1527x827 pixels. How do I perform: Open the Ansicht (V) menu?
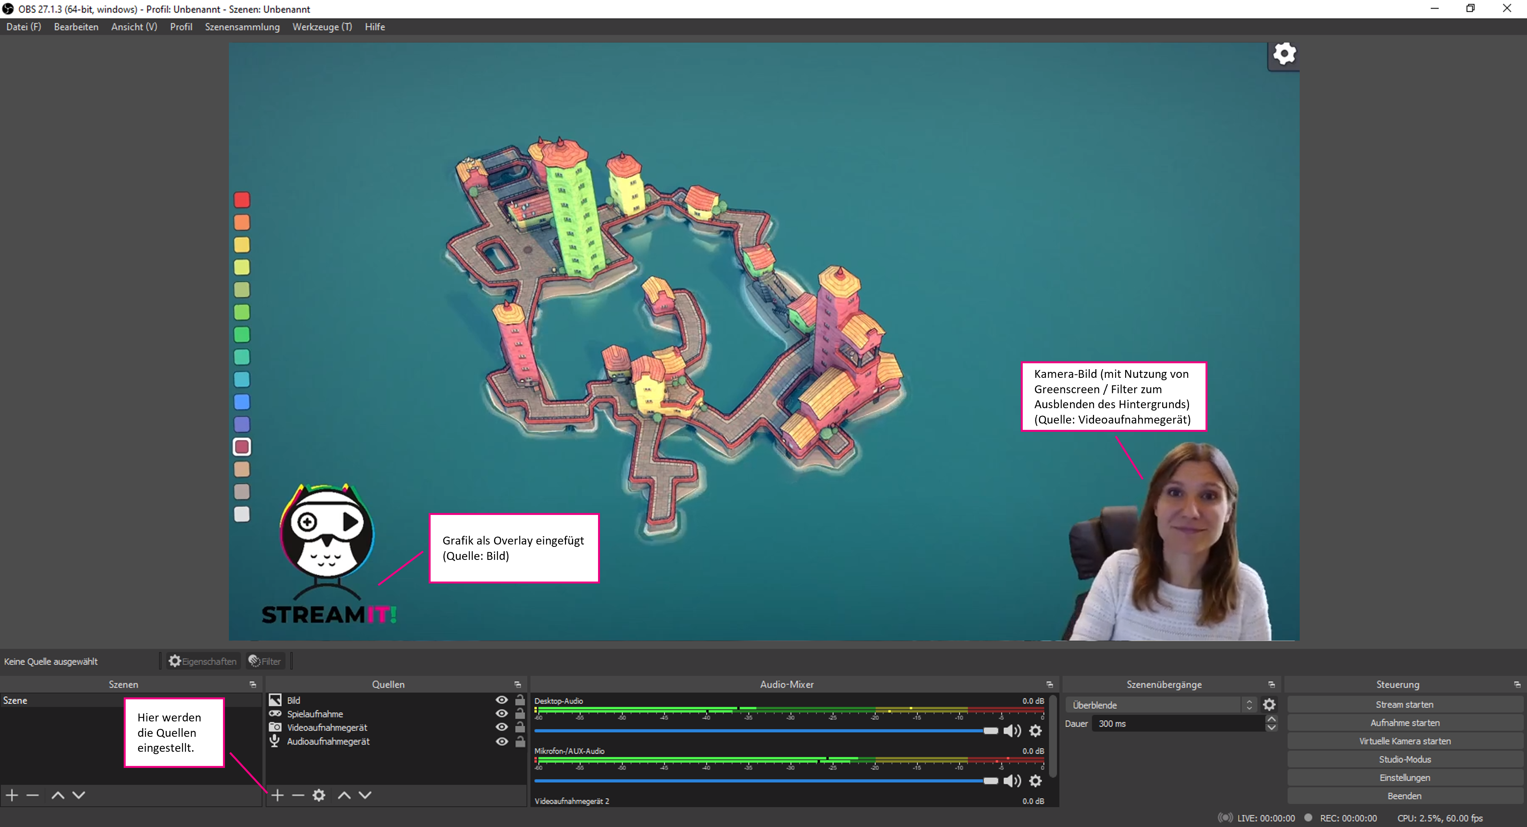pyautogui.click(x=134, y=27)
